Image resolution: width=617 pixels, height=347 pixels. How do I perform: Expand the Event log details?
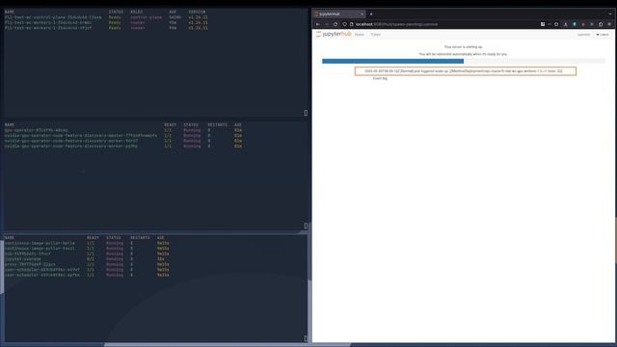(380, 78)
